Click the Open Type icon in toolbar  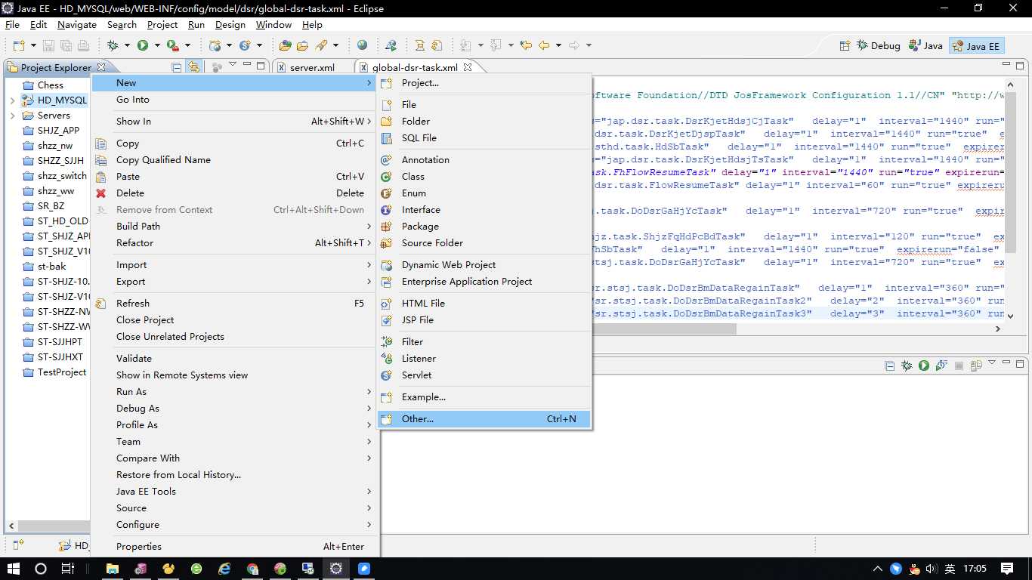286,45
